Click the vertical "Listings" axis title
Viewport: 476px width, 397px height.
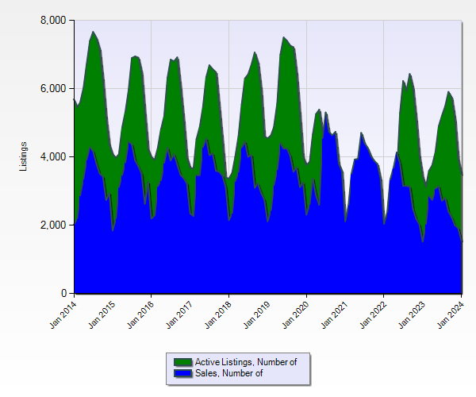23,156
